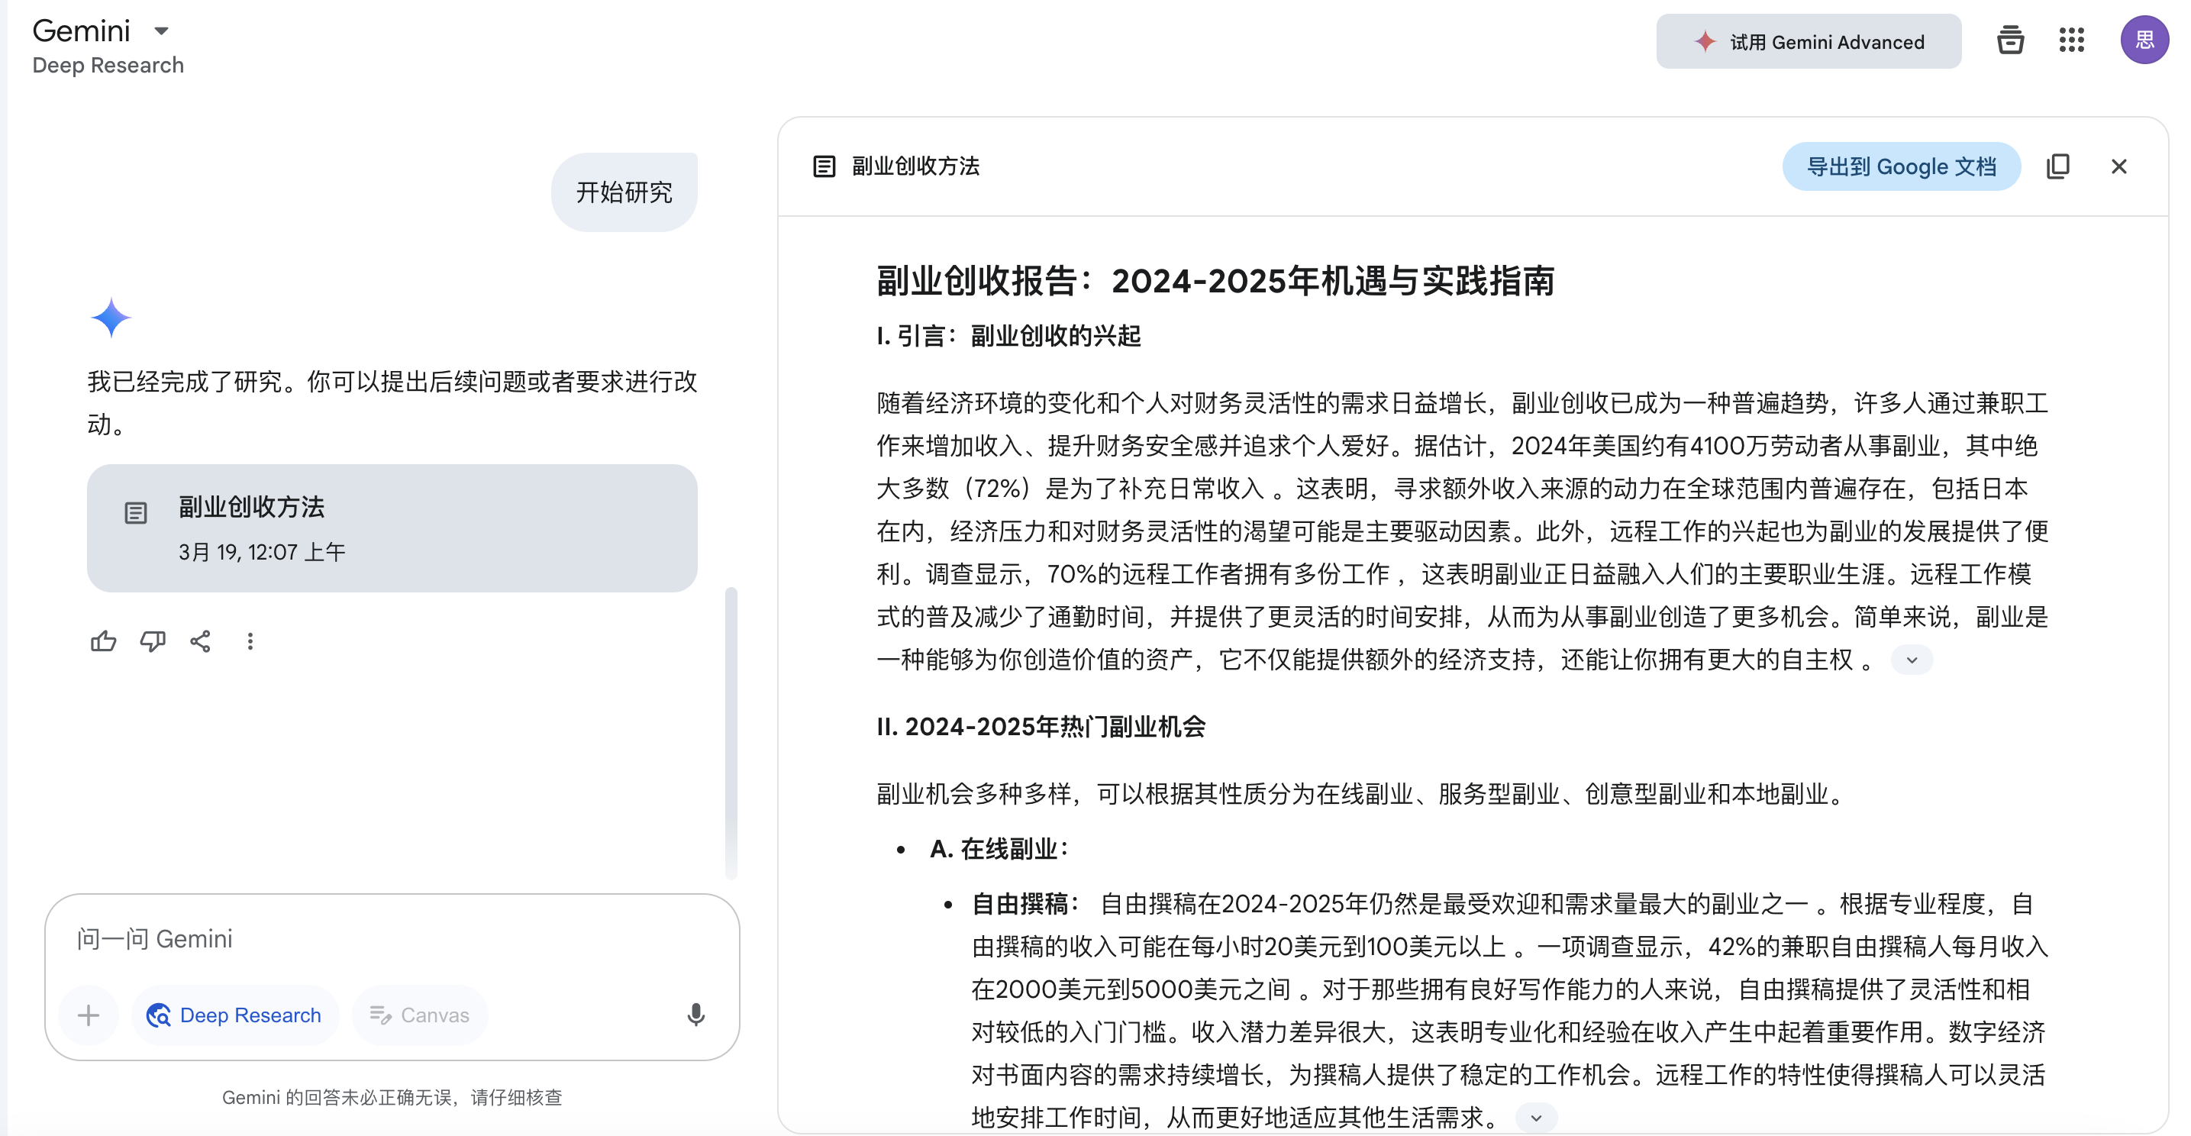Open the 副业创收方法 report card
Viewport: 2191px width, 1136px height.
click(391, 528)
